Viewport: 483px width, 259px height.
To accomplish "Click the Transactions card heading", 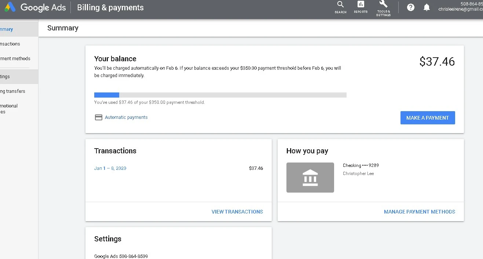I will (x=115, y=151).
